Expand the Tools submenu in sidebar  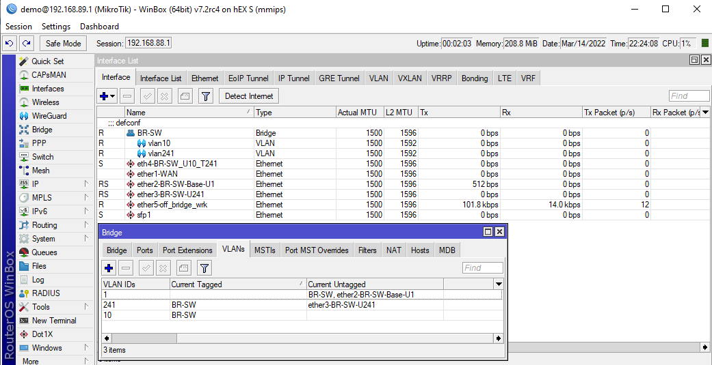click(85, 307)
